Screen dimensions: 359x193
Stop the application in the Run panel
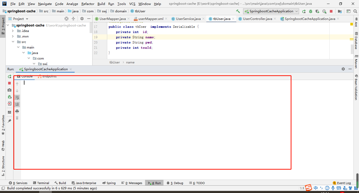[x=9, y=83]
